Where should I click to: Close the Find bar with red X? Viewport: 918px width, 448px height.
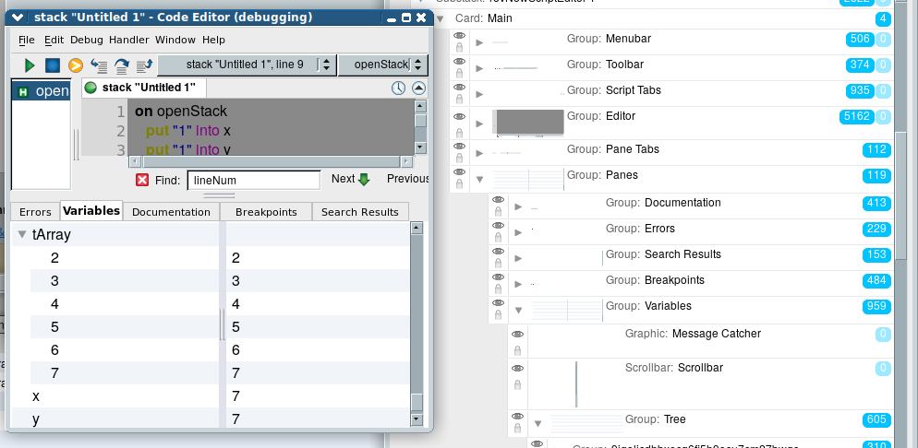pyautogui.click(x=142, y=180)
